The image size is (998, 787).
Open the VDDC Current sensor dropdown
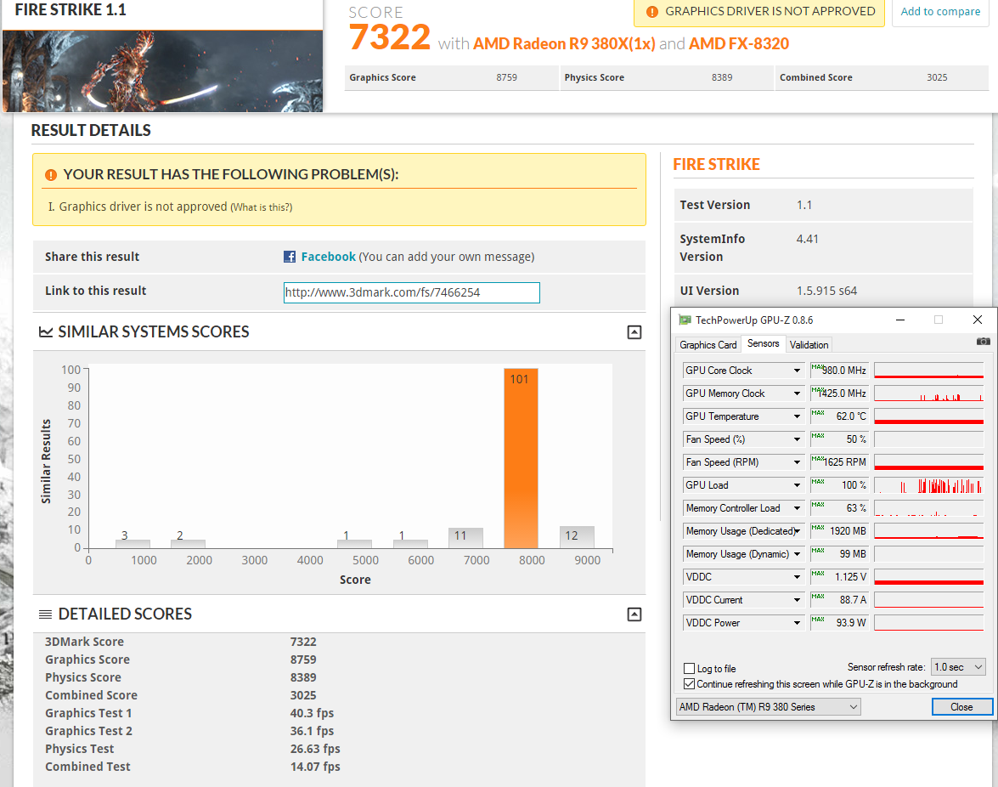797,600
